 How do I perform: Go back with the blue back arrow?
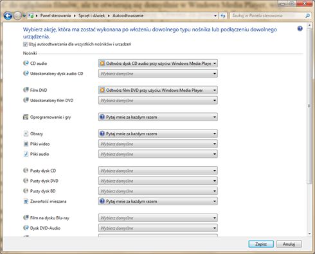tap(8, 15)
